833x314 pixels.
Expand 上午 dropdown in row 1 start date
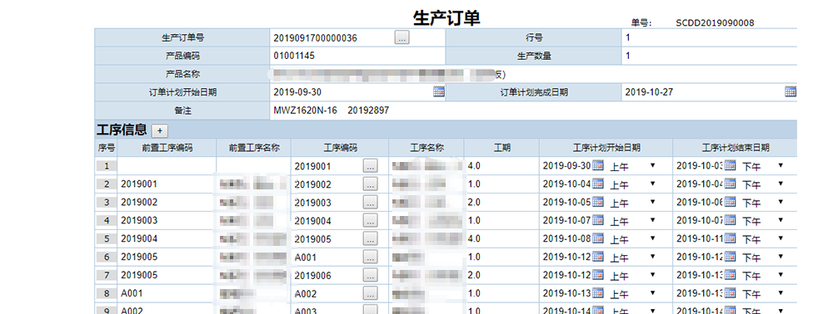pyautogui.click(x=632, y=166)
